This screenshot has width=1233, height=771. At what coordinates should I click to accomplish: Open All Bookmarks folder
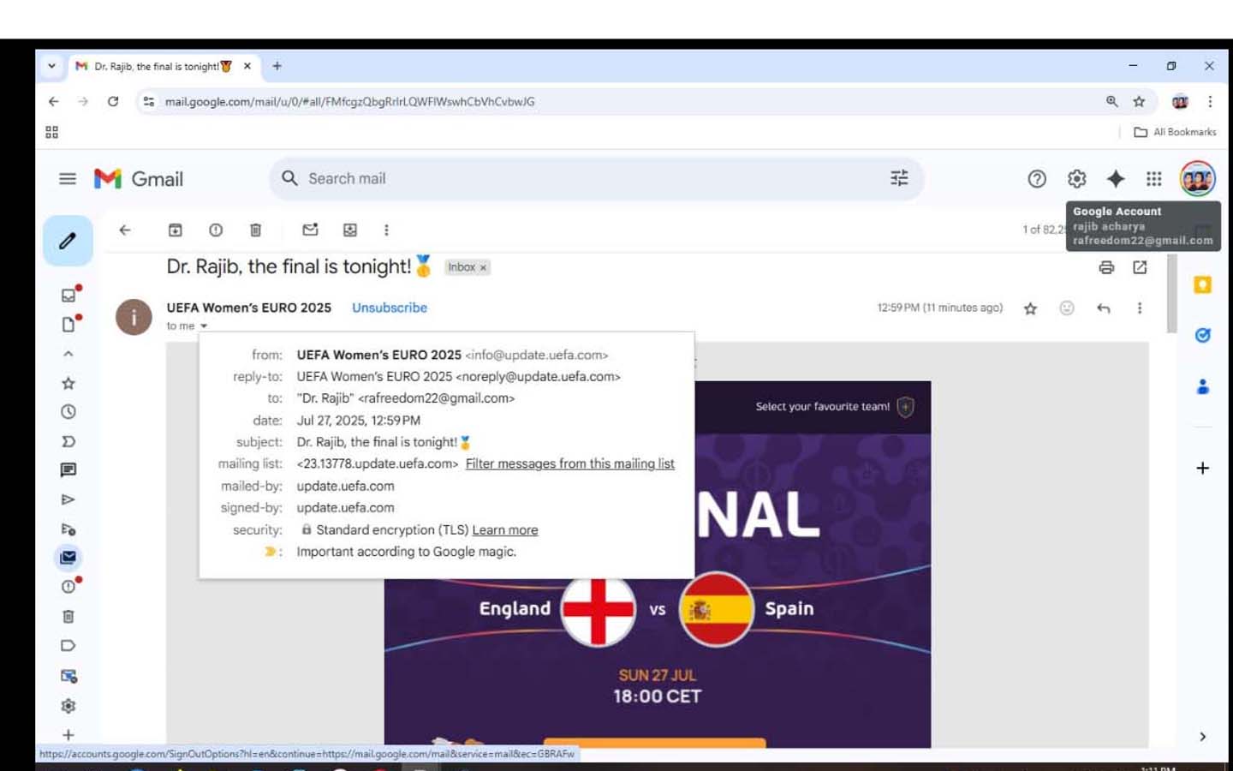click(1175, 132)
